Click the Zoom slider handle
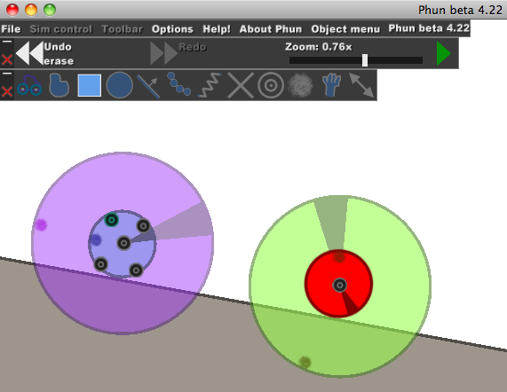This screenshot has width=507, height=392. [x=365, y=60]
